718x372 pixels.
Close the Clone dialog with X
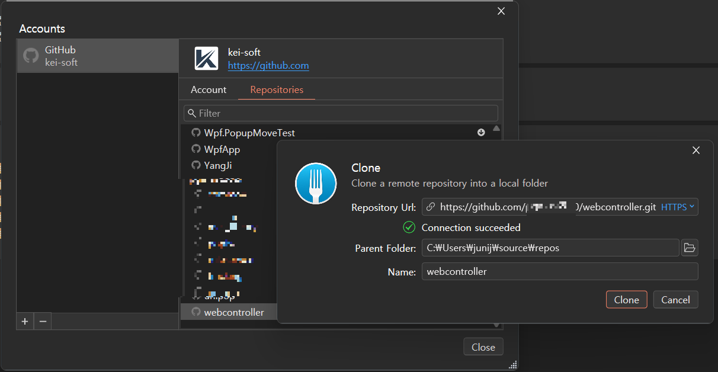(x=696, y=150)
